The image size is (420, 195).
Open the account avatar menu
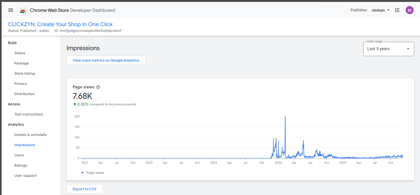pos(409,10)
